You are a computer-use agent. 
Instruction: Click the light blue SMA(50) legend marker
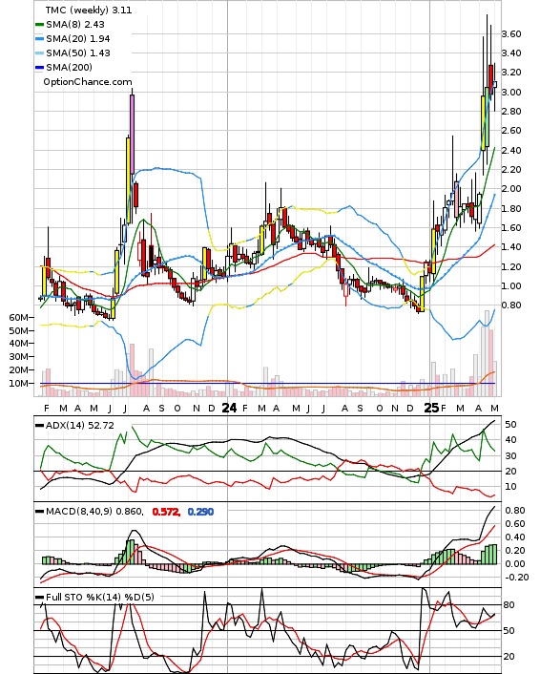pos(39,53)
